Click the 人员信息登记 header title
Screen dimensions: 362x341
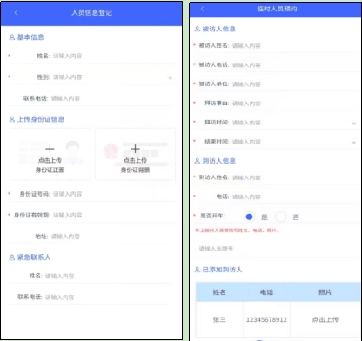point(91,13)
